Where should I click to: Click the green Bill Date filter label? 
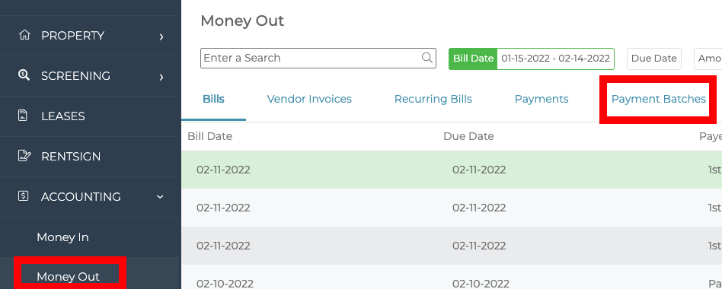tap(474, 59)
